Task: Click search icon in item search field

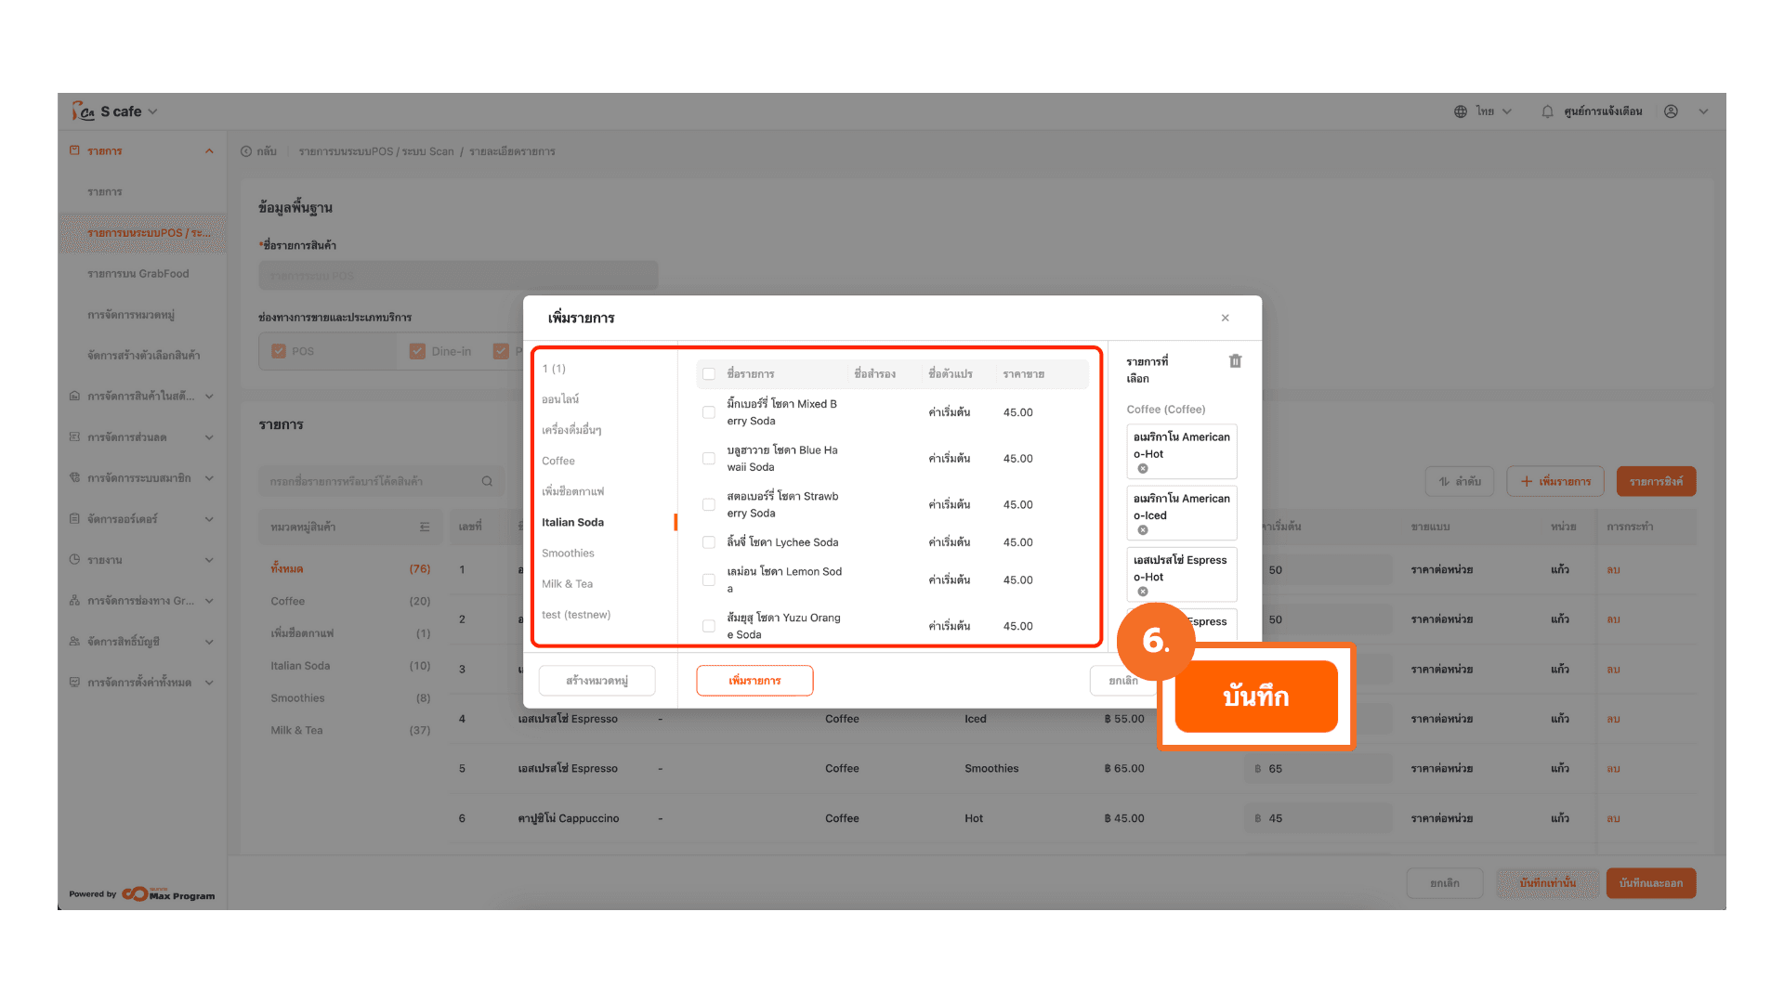Action: pyautogui.click(x=487, y=481)
